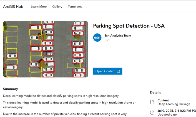Go to the Gallery page
The height and width of the screenshot is (117, 196).
click(57, 7)
